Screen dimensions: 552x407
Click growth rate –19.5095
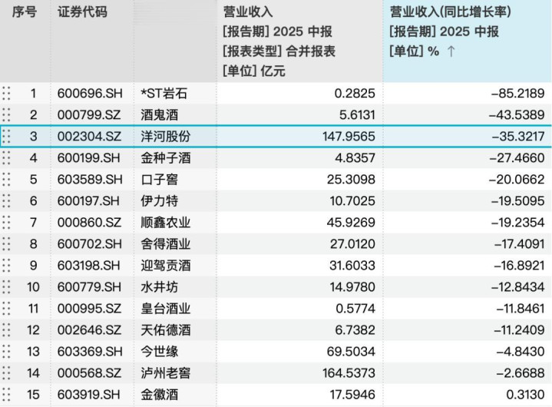(x=518, y=200)
